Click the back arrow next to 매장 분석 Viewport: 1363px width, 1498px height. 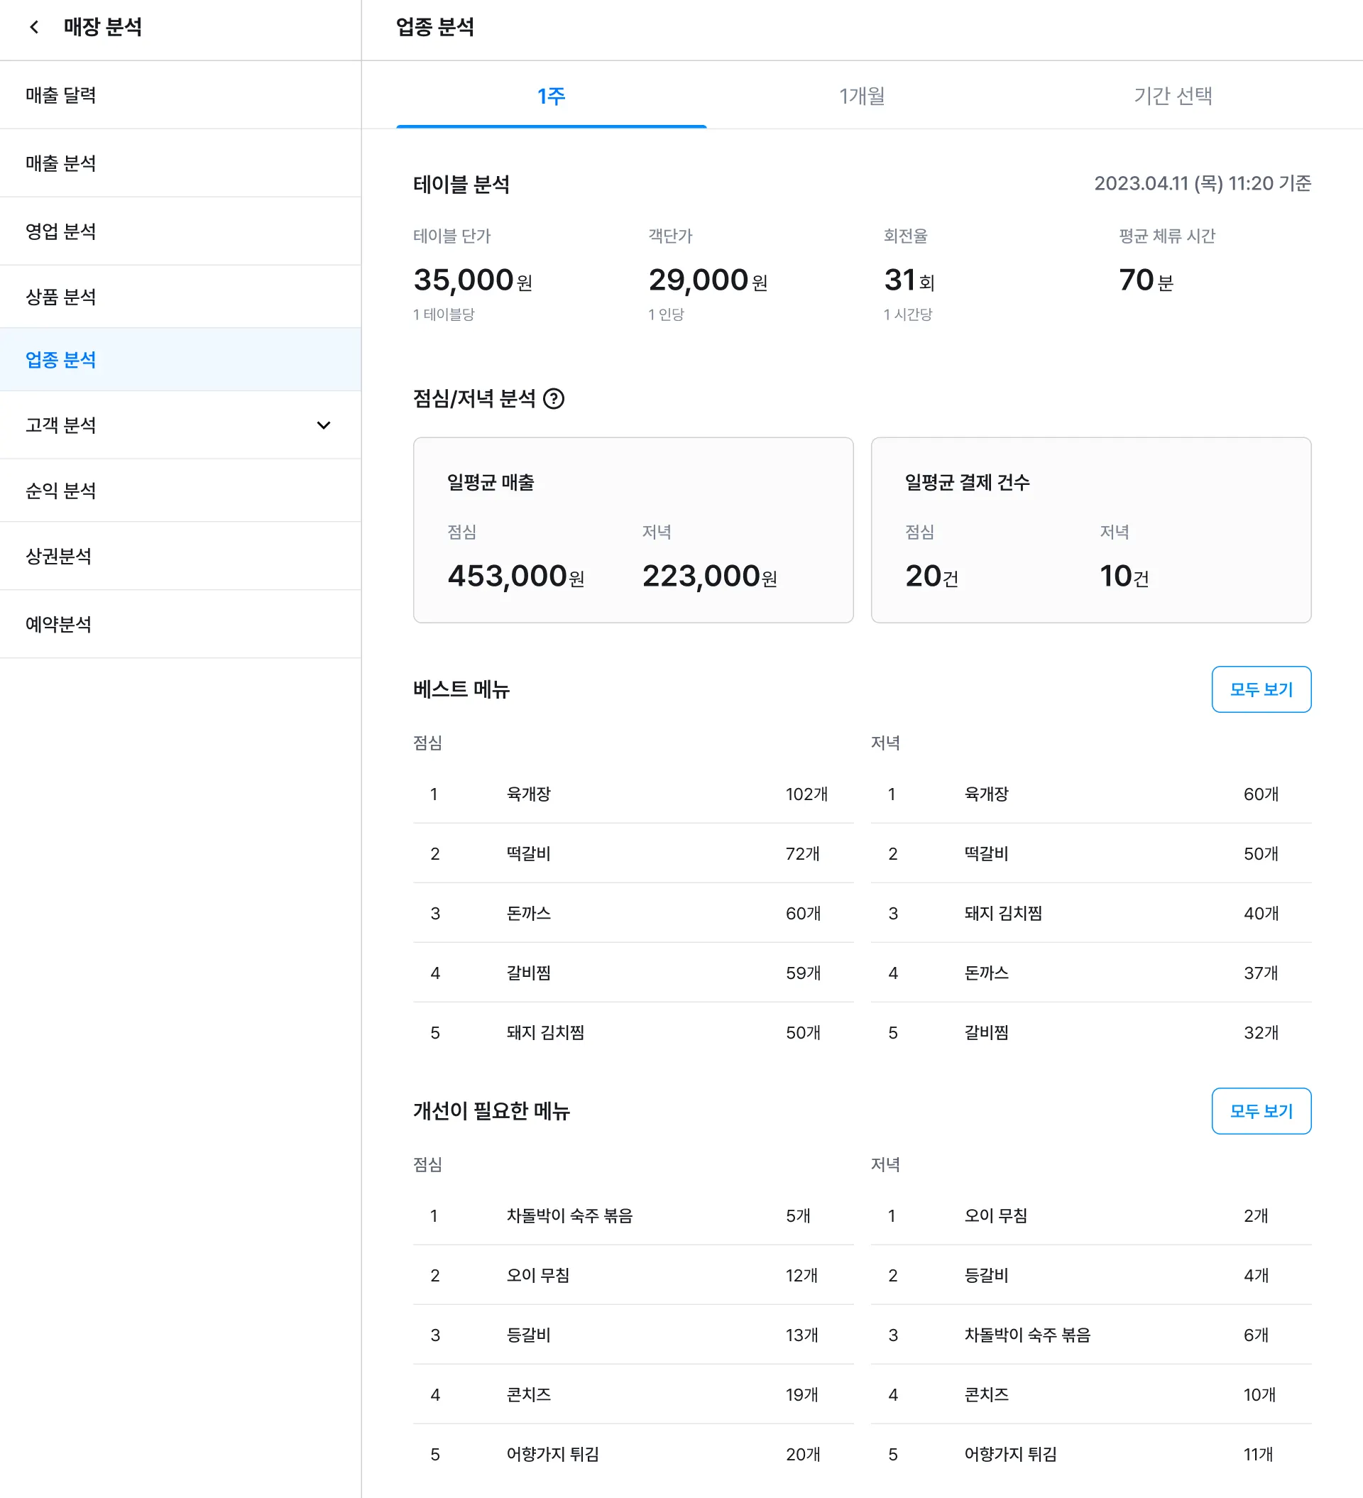click(34, 28)
